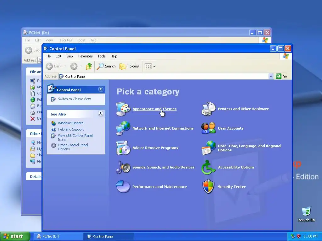Click the green Go button
This screenshot has width=322, height=241.
click(x=281, y=76)
